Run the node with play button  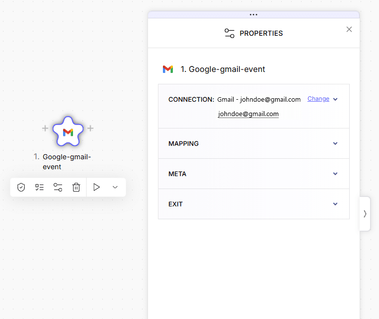tap(96, 187)
